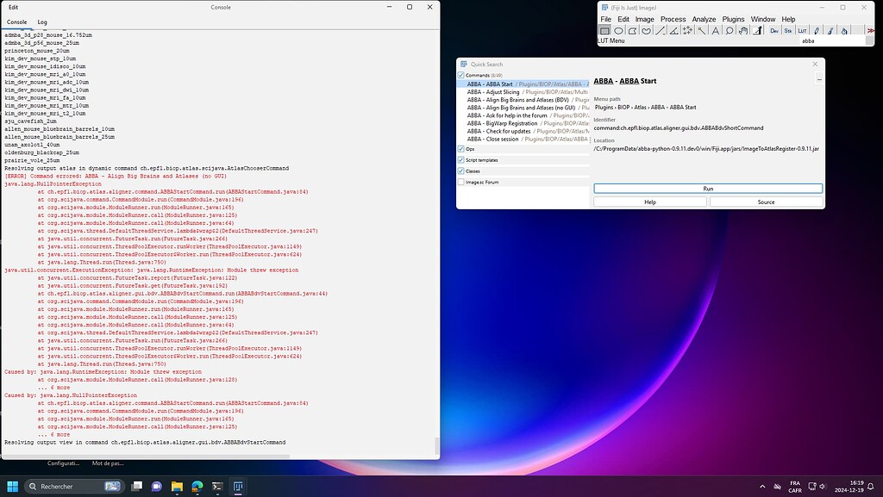Select the Oval selection tool
Image resolution: width=883 pixels, height=497 pixels.
(x=619, y=31)
